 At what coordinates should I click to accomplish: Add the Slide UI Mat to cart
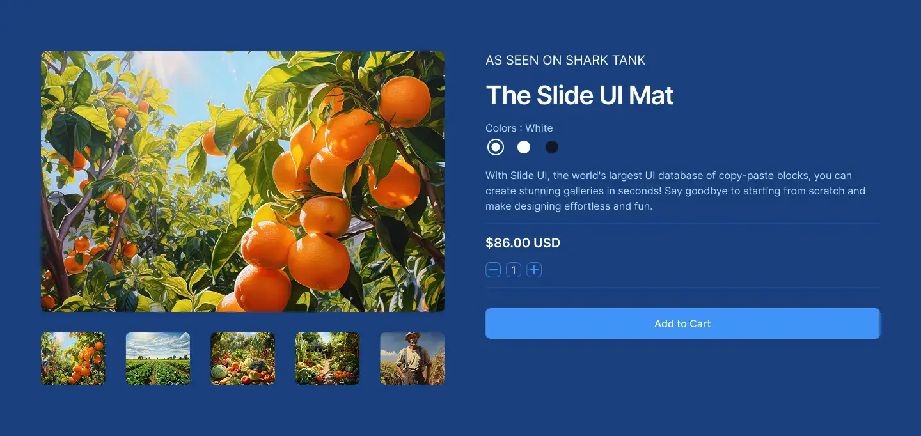pyautogui.click(x=682, y=323)
